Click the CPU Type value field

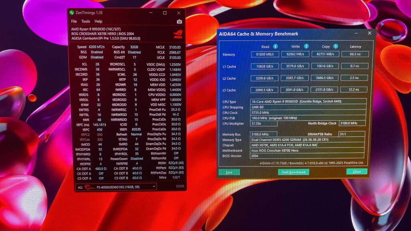pos(309,101)
